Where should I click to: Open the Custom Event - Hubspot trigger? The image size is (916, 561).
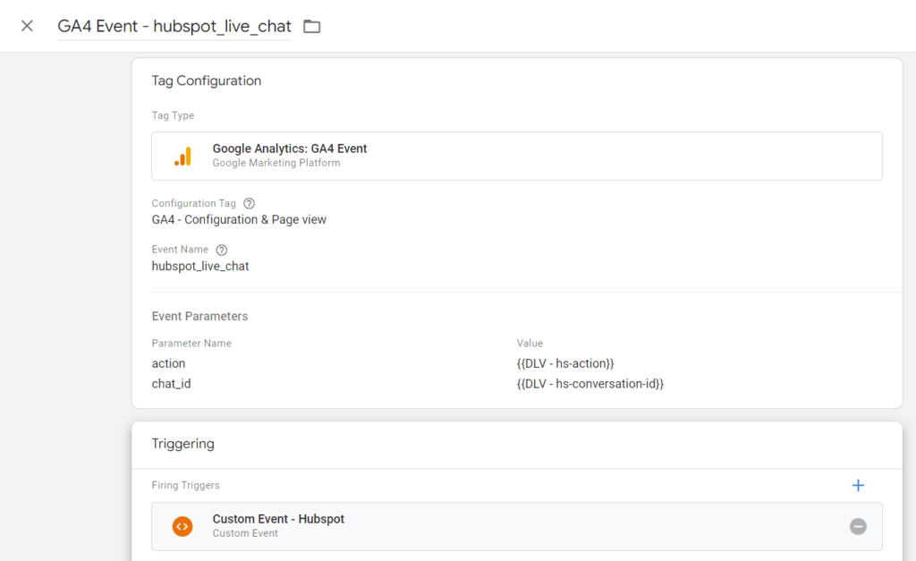(517, 526)
